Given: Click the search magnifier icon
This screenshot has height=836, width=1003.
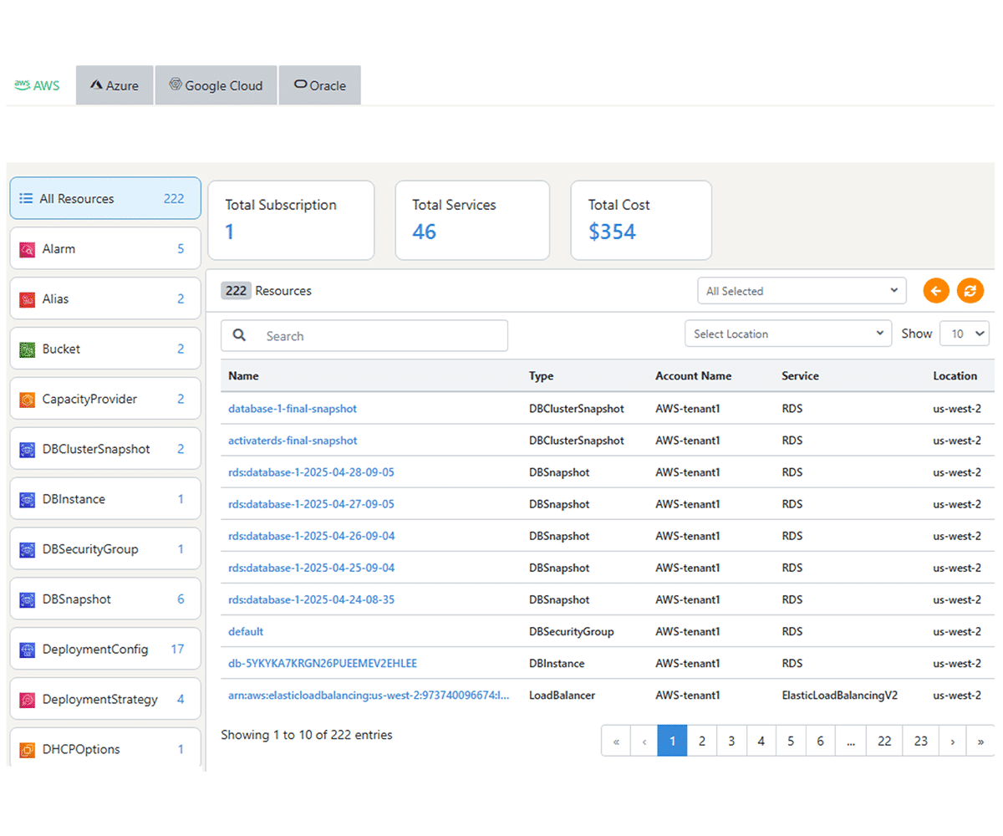Looking at the screenshot, I should (240, 334).
